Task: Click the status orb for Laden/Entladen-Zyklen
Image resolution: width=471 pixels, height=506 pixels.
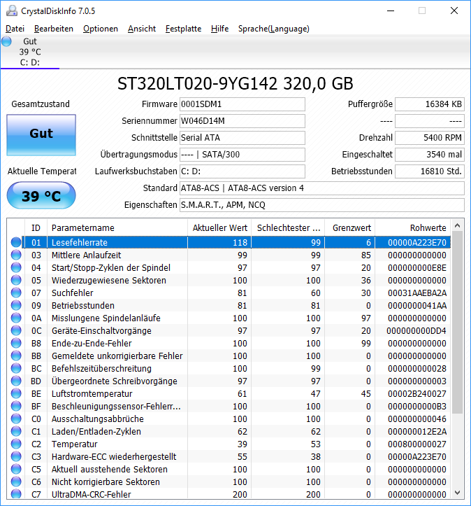Action: (16, 431)
